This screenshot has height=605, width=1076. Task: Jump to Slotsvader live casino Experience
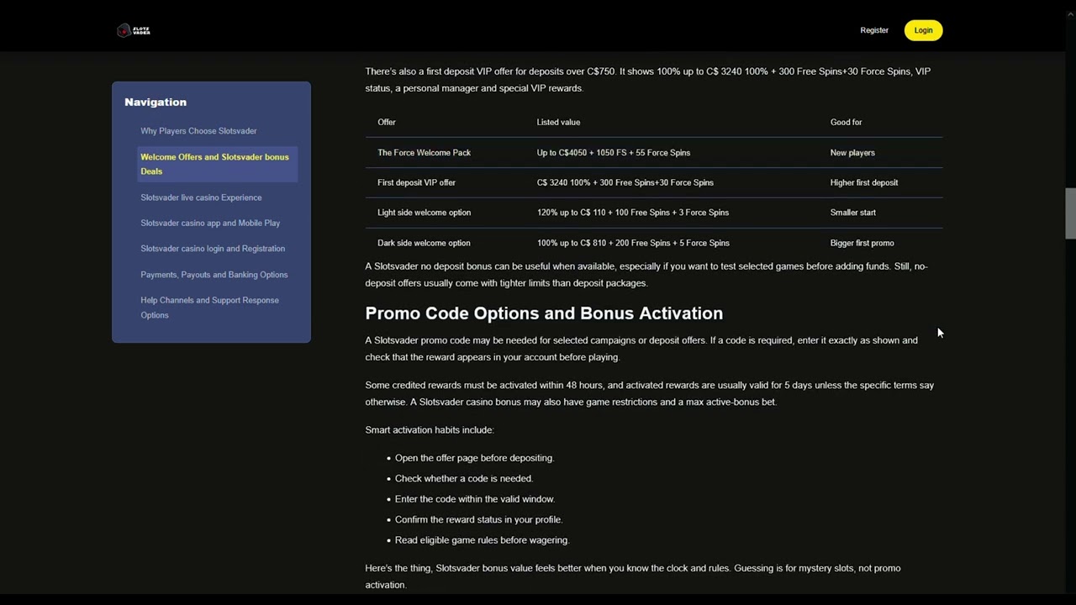pyautogui.click(x=201, y=197)
